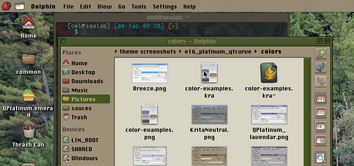Go back with the blue arrow button
This screenshot has width=354, height=166.
click(x=321, y=67)
